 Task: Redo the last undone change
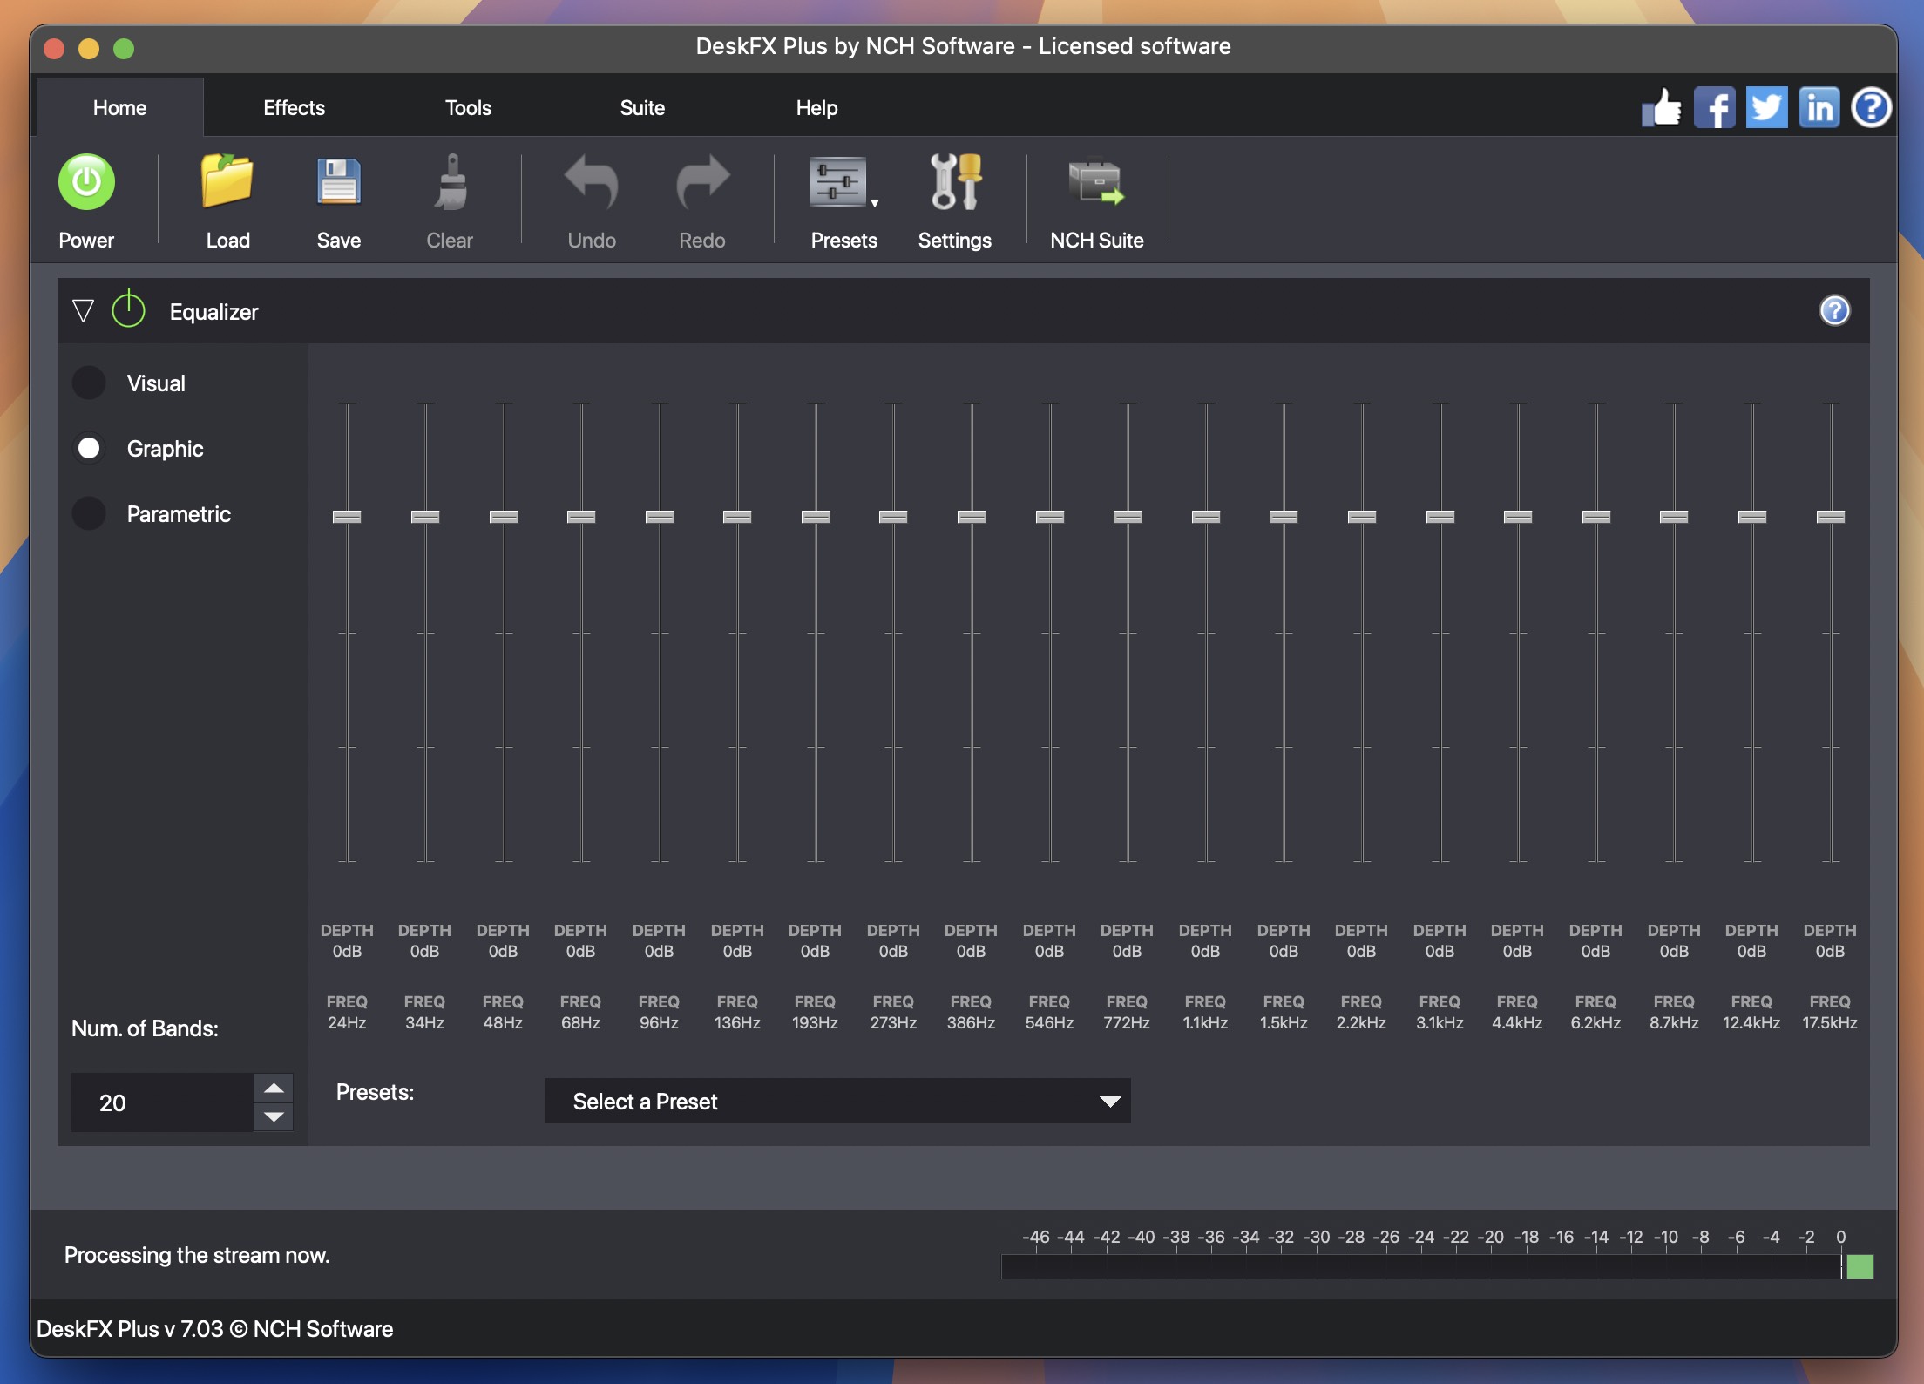[701, 181]
